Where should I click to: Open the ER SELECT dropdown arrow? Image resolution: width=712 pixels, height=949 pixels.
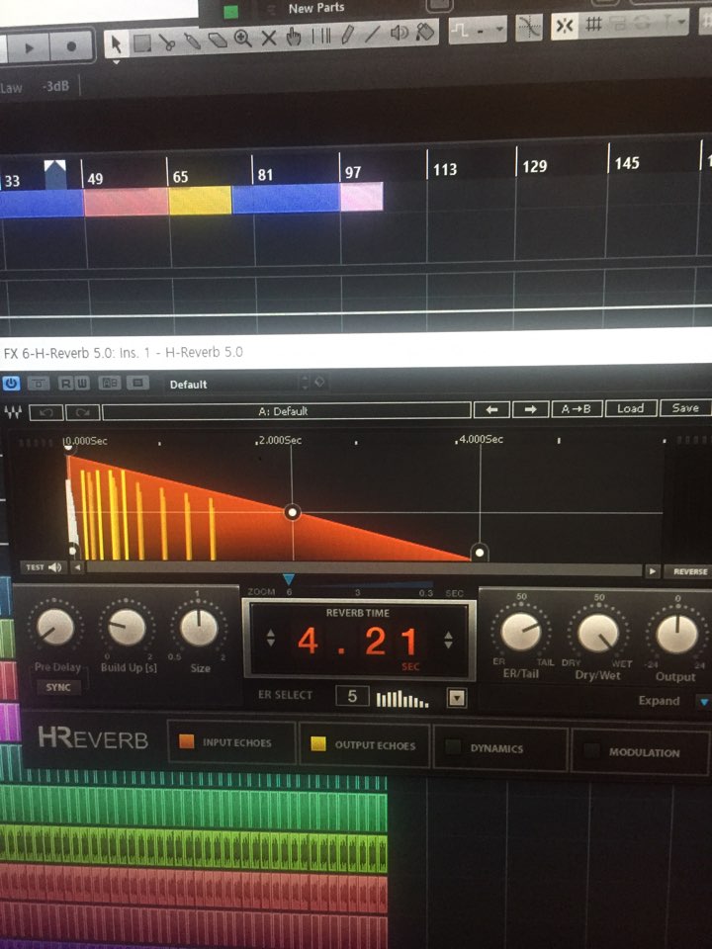pos(457,699)
